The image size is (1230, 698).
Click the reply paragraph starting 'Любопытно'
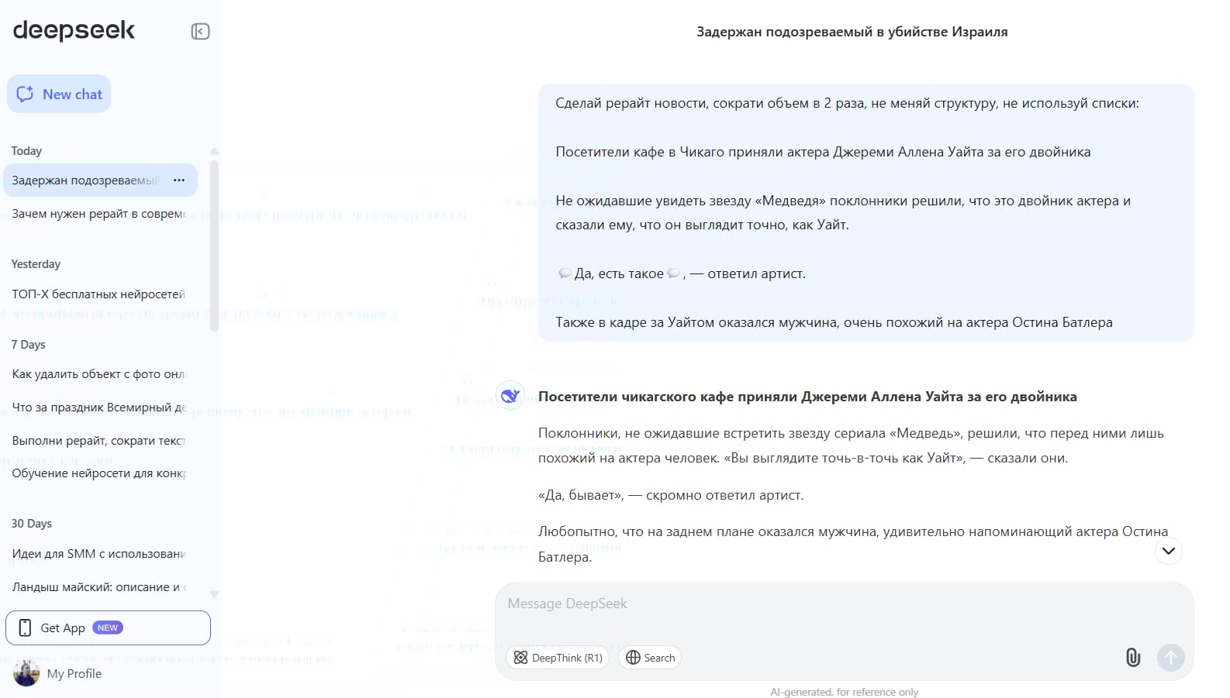[x=853, y=544]
